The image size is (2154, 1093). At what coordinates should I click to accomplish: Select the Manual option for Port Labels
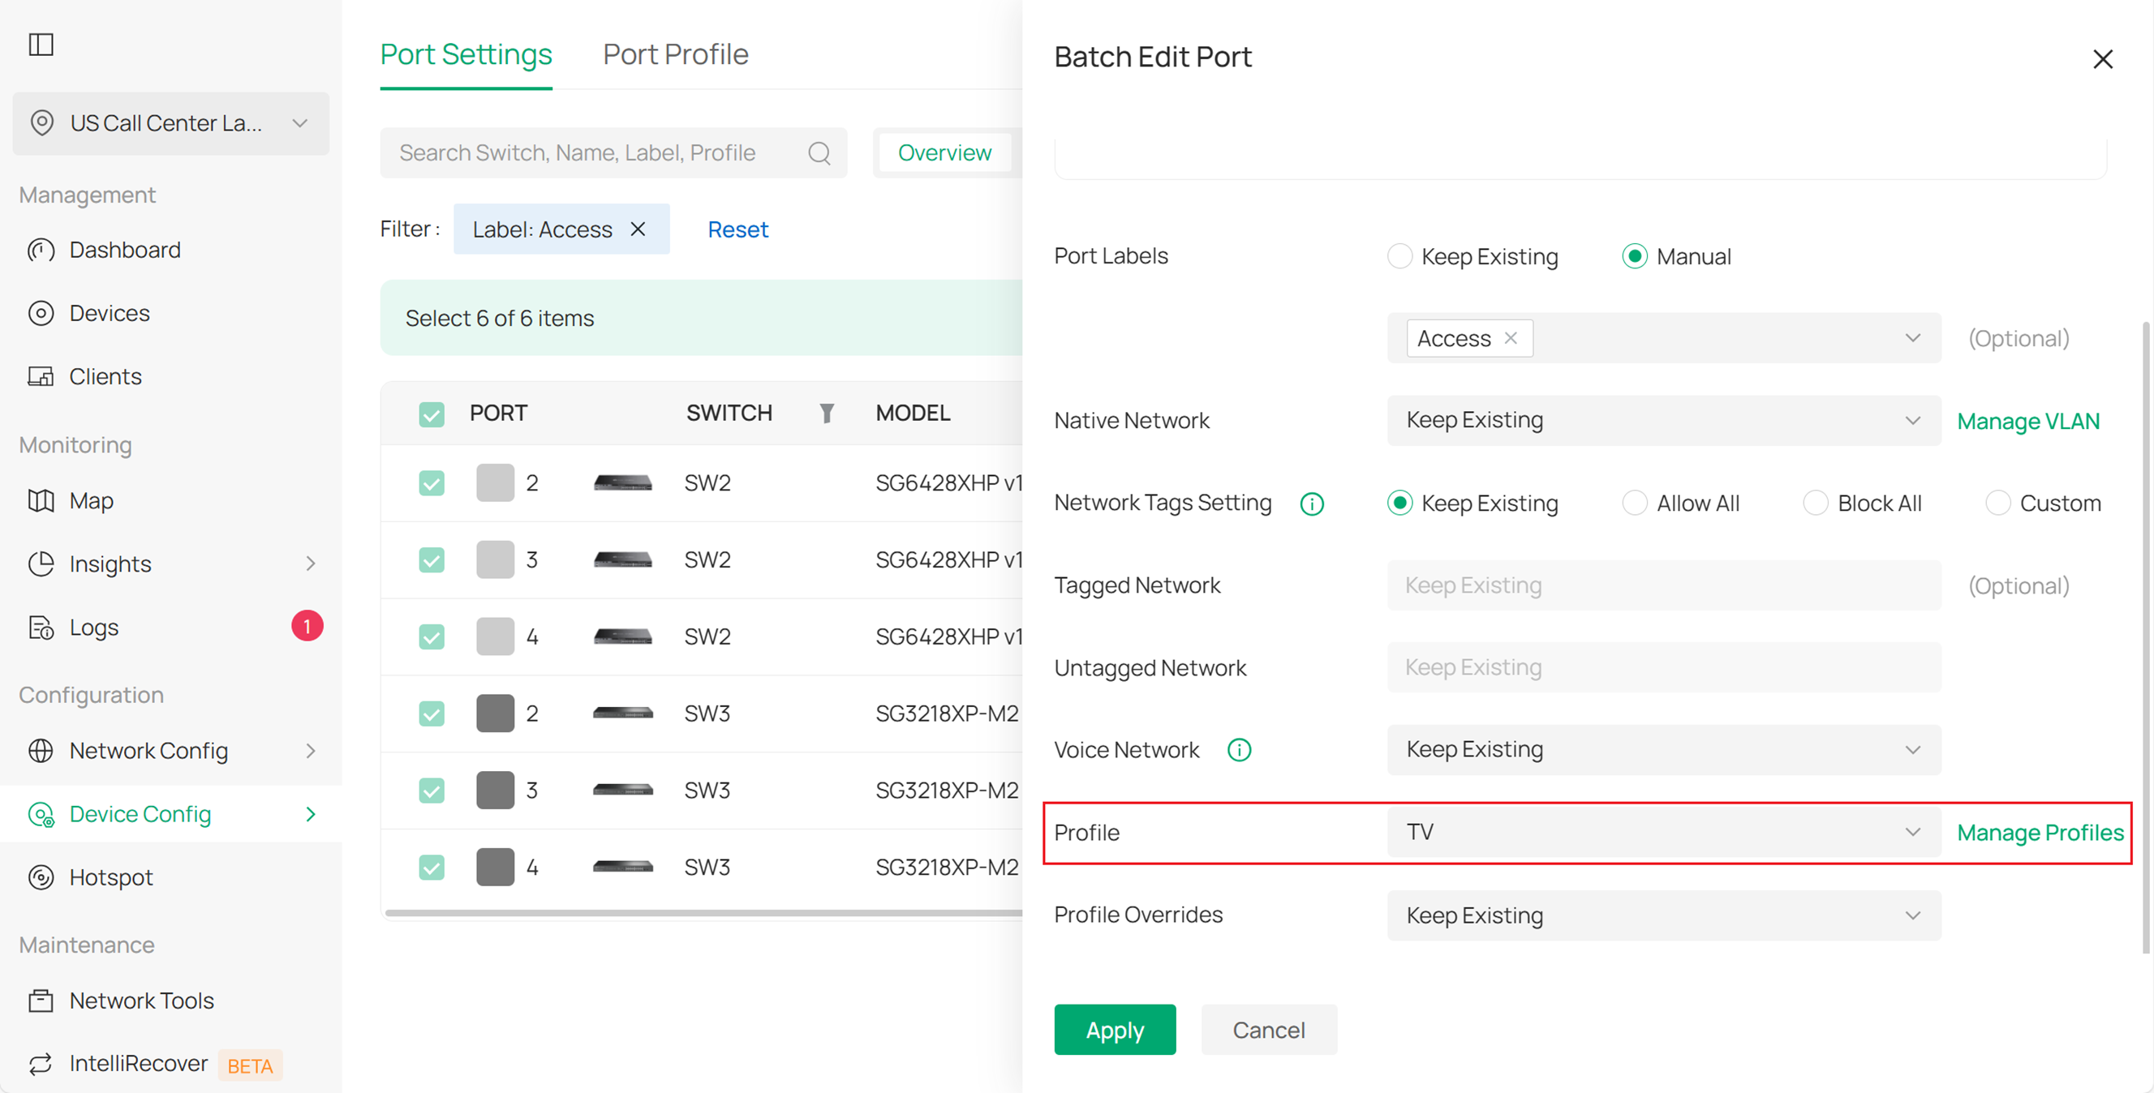click(x=1635, y=255)
